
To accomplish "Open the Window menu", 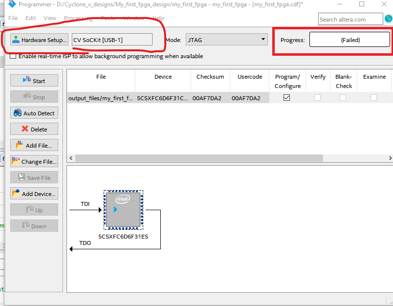I will (133, 18).
